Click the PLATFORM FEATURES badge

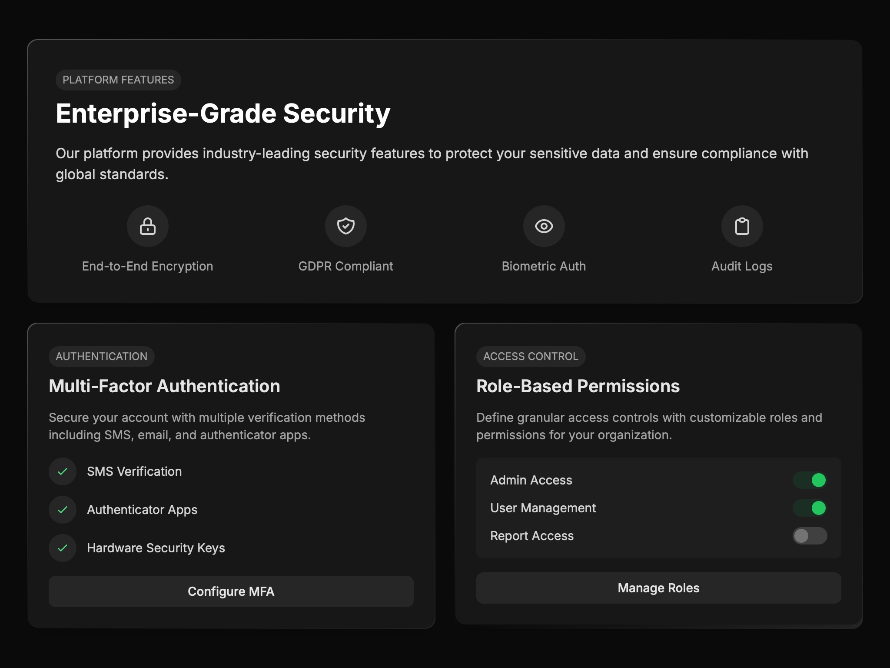118,80
